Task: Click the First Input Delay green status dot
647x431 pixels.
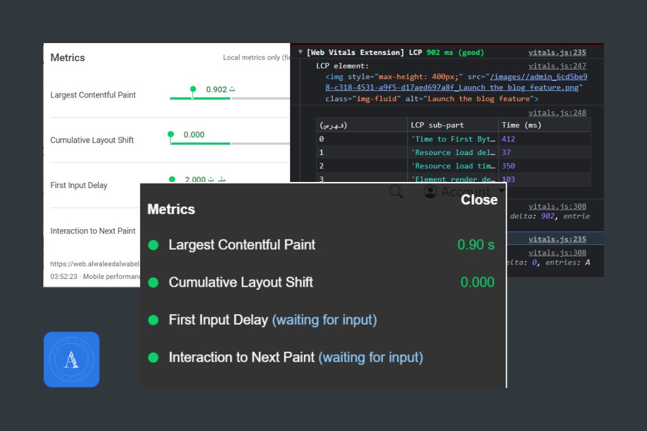Action: [153, 320]
